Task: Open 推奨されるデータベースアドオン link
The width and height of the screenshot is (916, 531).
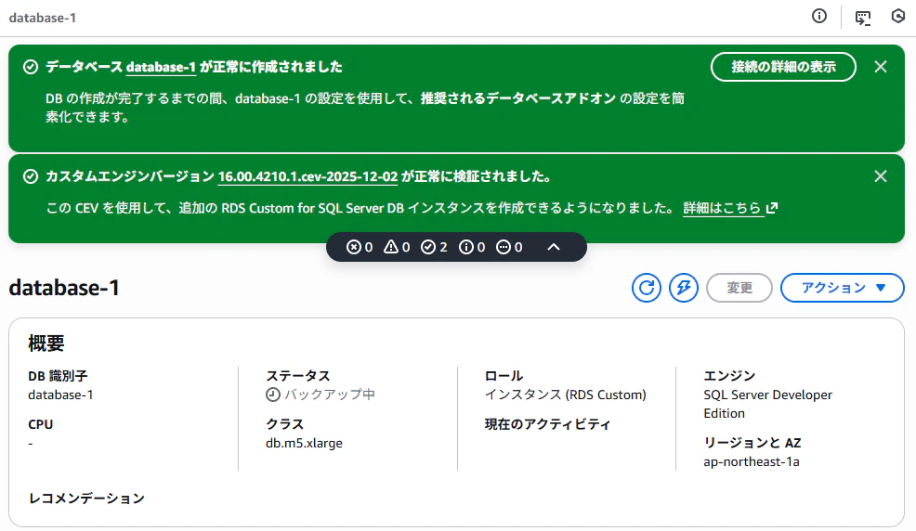Action: [518, 98]
